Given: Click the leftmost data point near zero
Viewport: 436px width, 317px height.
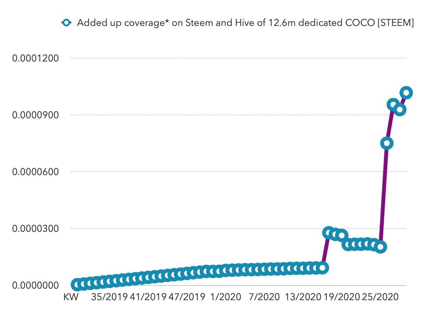Looking at the screenshot, I should point(77,285).
